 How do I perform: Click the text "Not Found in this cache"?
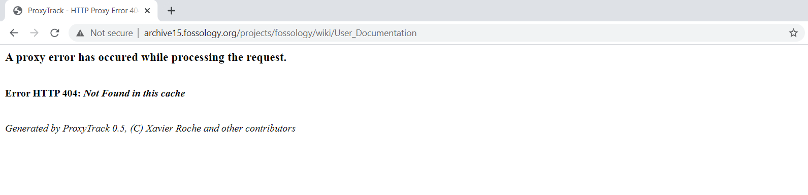(x=134, y=93)
